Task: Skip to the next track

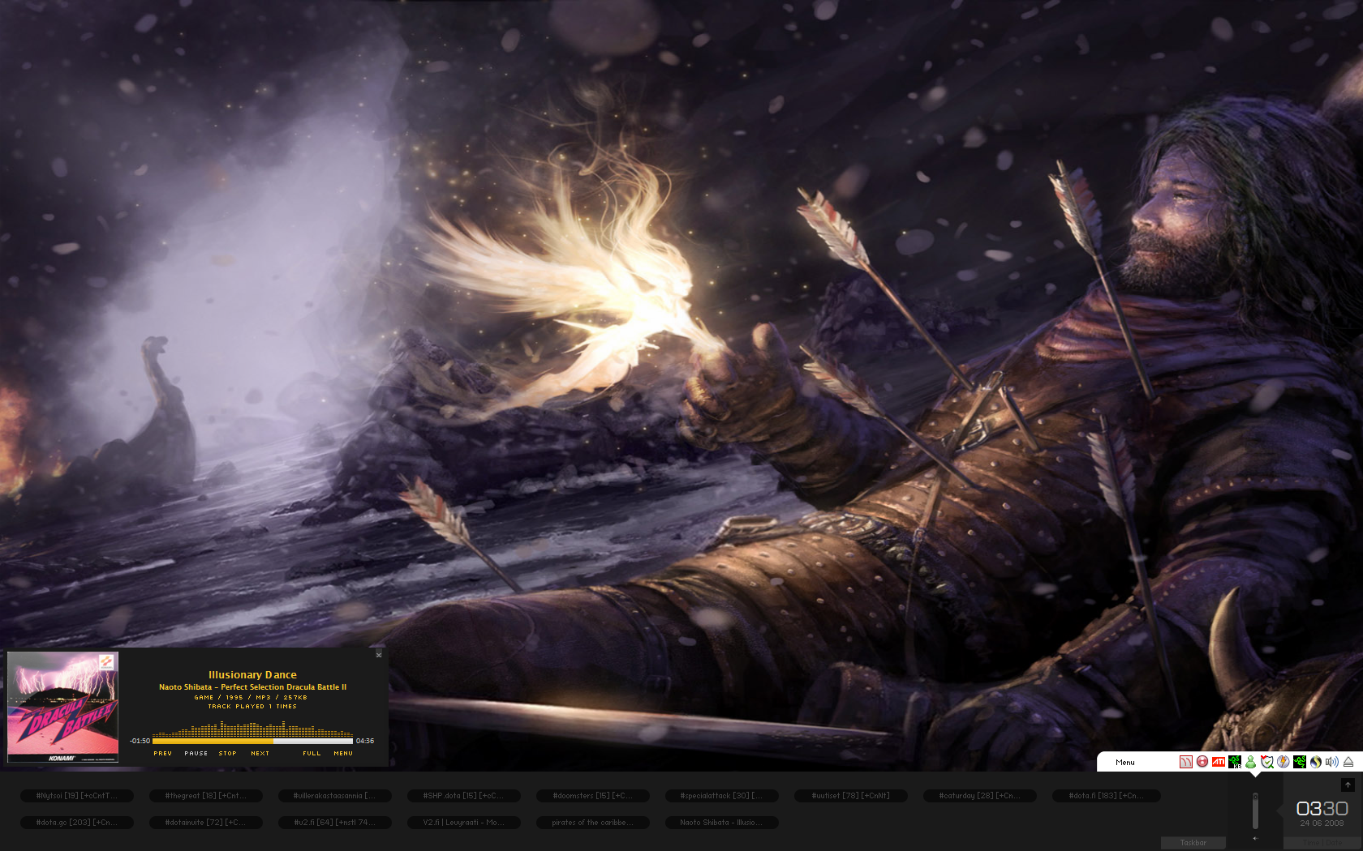Action: point(260,754)
